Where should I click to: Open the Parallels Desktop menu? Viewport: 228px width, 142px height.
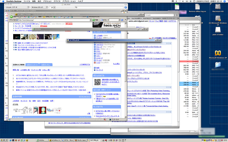click(14, 1)
